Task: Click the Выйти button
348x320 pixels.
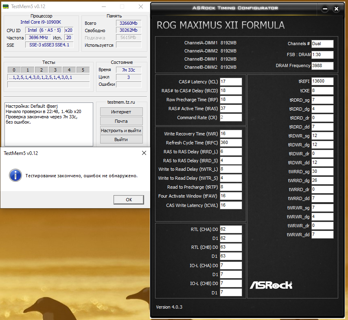Action: pos(121,139)
